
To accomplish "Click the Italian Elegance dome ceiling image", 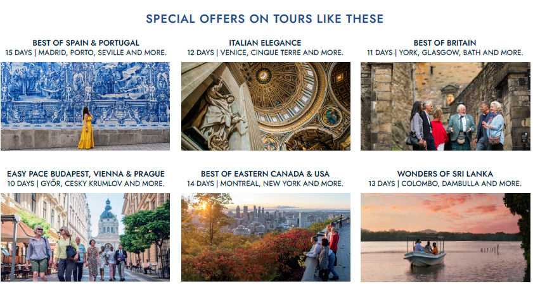I will (265, 106).
